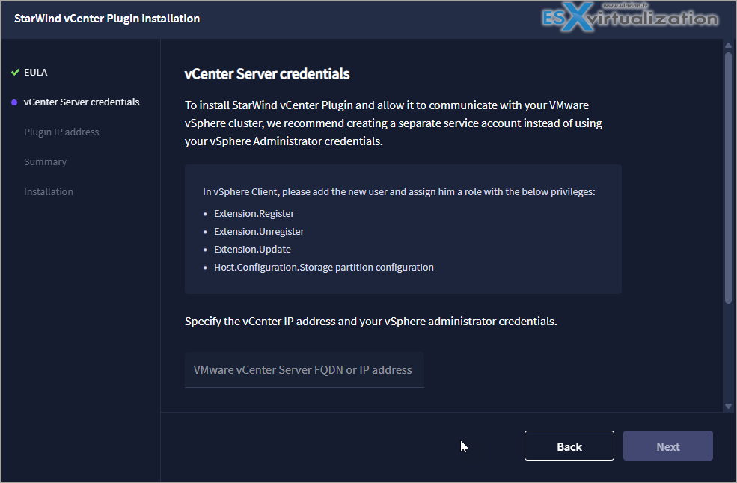Image resolution: width=737 pixels, height=483 pixels.
Task: Click the Host.Configuration.Storage partition configuration text
Action: [x=324, y=268]
